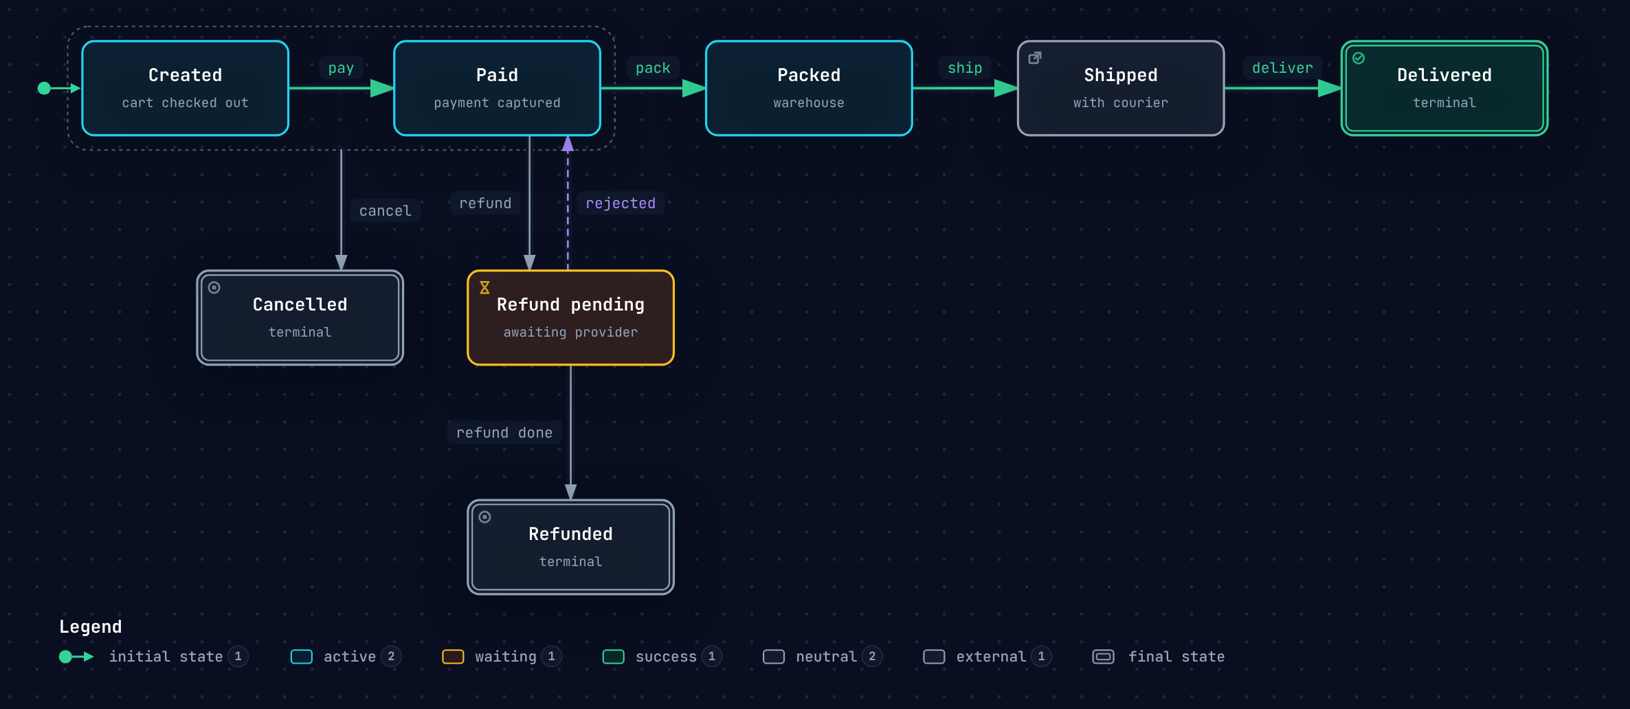Click the external legend swatch
The width and height of the screenshot is (1630, 709).
[x=934, y=657]
